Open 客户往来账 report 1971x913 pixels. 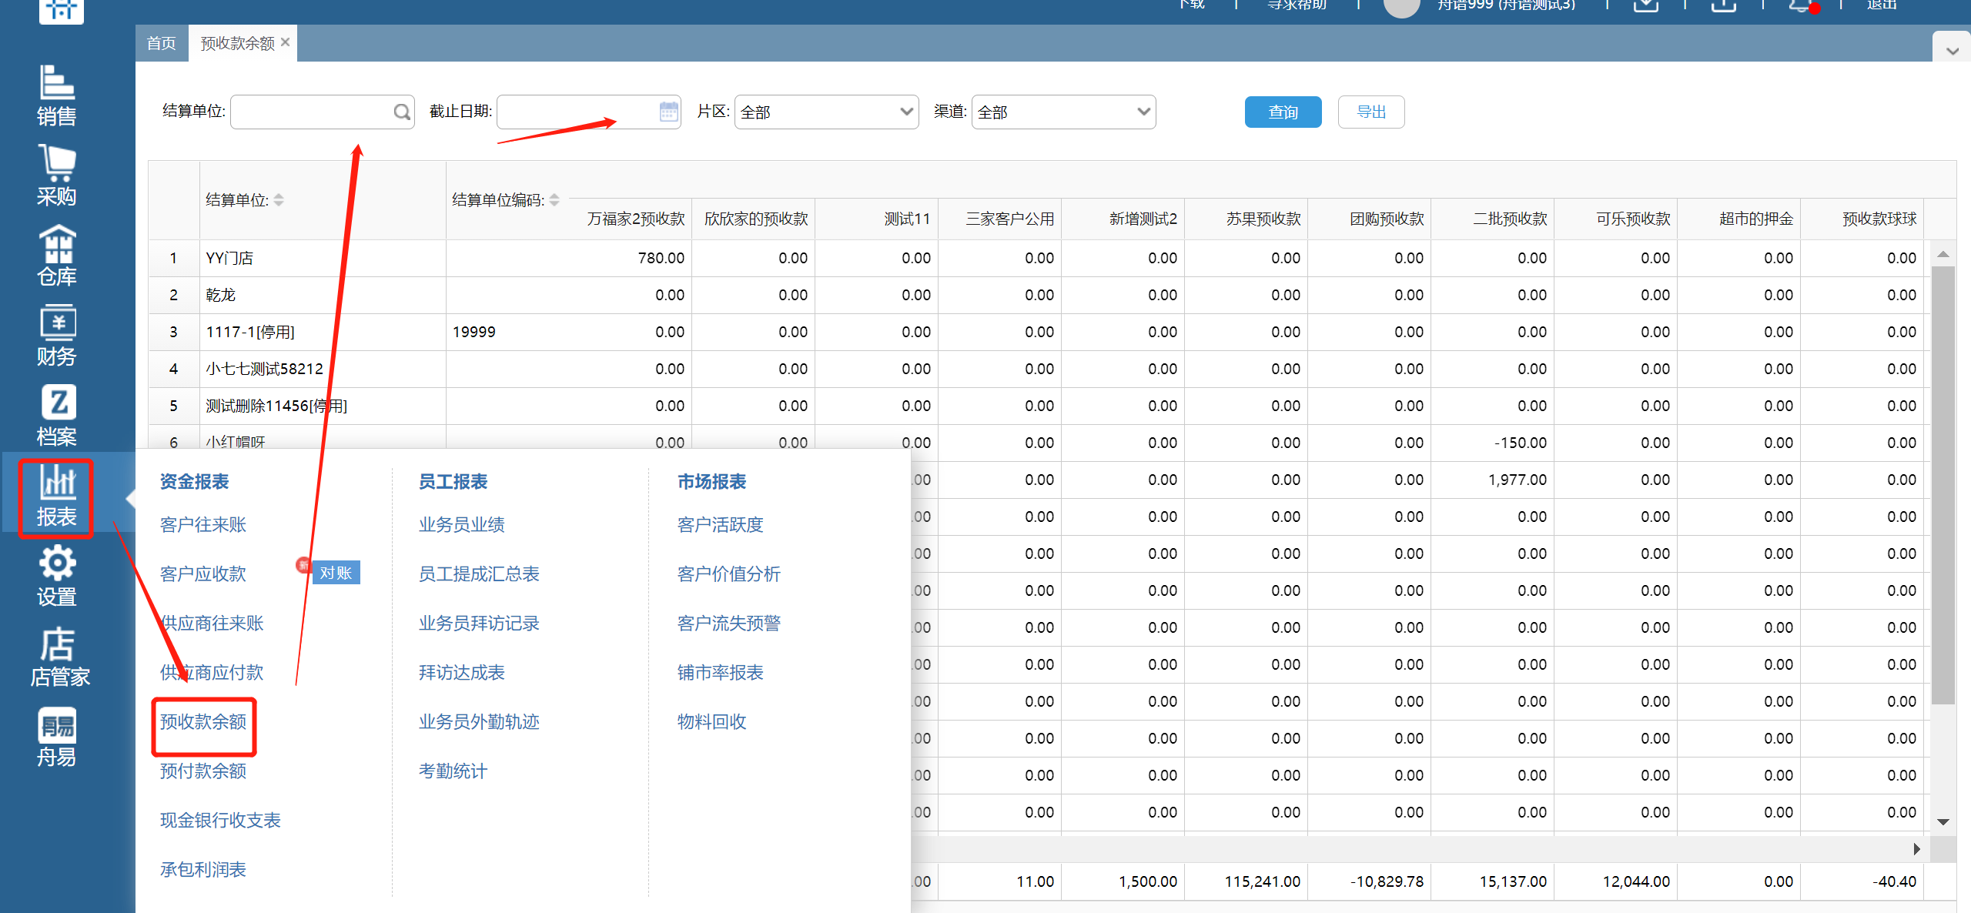pyautogui.click(x=203, y=524)
